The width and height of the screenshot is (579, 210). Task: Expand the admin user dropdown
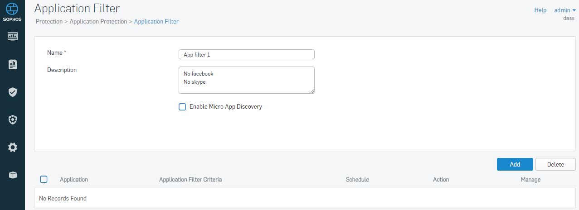[x=564, y=10]
